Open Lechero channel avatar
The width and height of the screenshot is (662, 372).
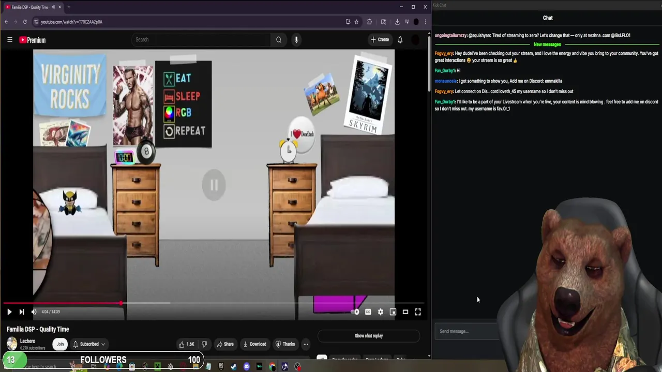pos(11,344)
